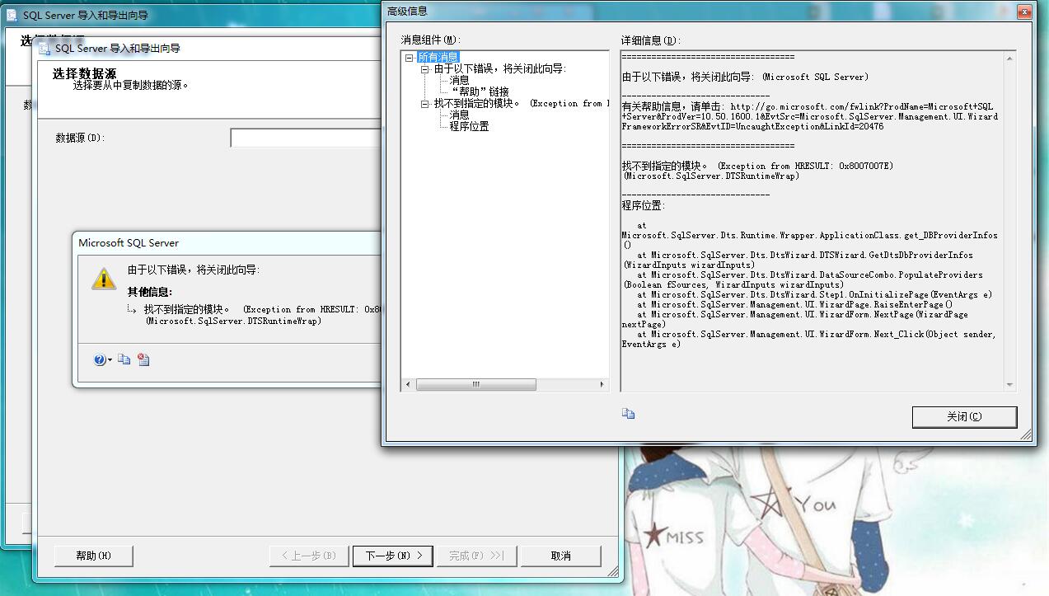Select 找不到指定的模块 node in the tree

point(520,104)
